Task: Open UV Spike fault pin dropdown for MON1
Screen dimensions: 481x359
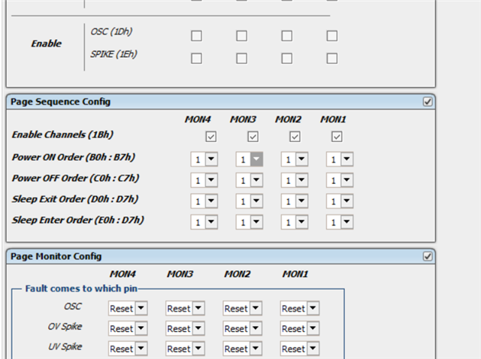Action: [x=300, y=348]
